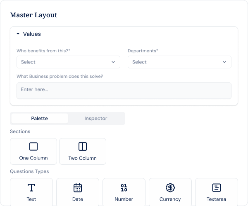
Task: Choose the Textarea question type icon
Action: pos(216,187)
